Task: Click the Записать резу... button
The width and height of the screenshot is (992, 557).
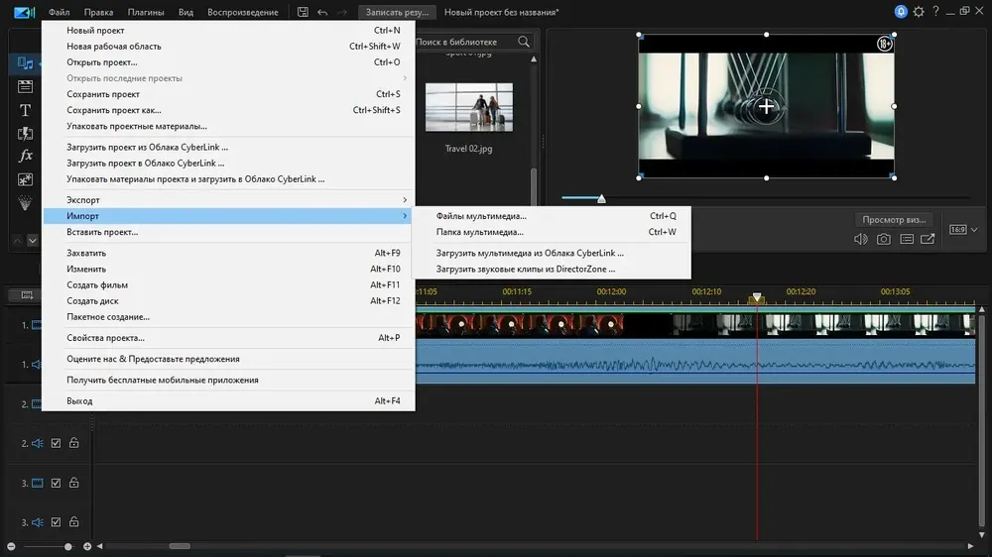Action: tap(397, 12)
